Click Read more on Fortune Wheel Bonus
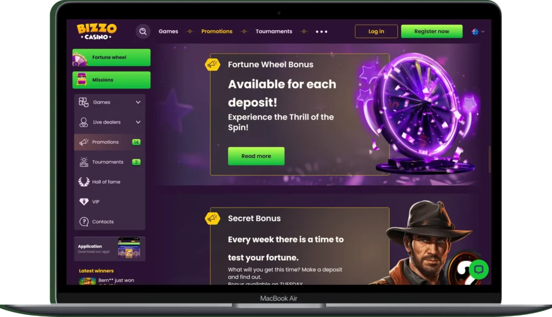This screenshot has height=317, width=552. pyautogui.click(x=256, y=156)
